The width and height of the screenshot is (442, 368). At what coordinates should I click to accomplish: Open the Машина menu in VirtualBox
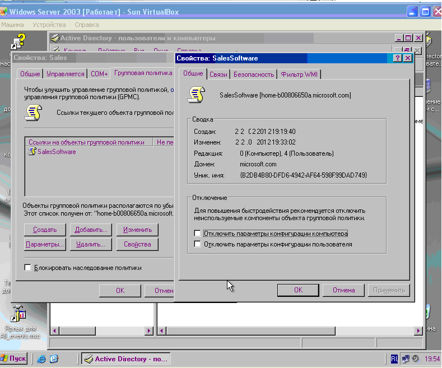[x=12, y=25]
